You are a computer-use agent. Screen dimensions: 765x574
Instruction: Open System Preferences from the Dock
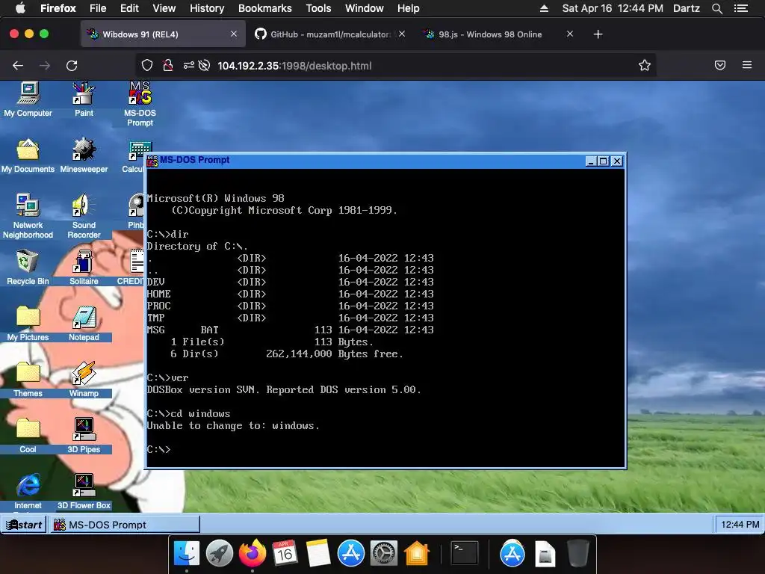(383, 553)
